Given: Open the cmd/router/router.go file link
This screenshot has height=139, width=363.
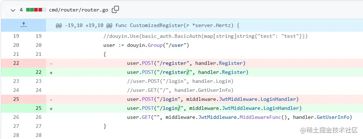Looking at the screenshot, I should pyautogui.click(x=78, y=10).
